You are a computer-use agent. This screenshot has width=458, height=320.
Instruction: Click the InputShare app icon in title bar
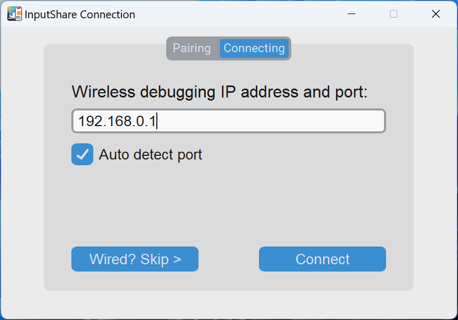point(14,14)
